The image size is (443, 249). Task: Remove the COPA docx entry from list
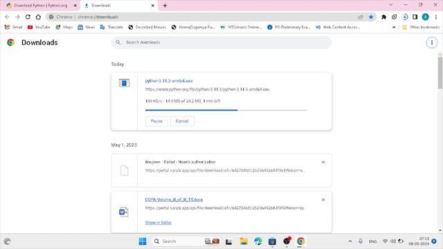(323, 200)
